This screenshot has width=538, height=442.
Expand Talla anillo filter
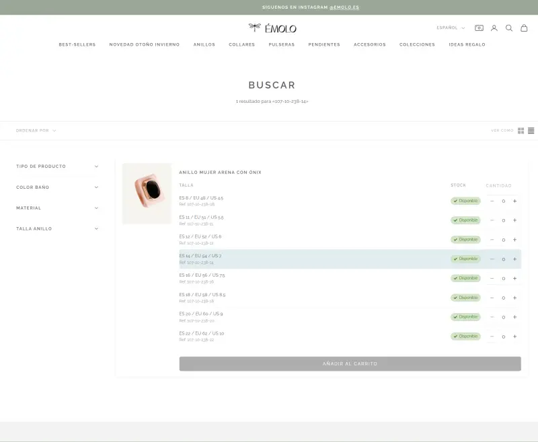coord(57,228)
